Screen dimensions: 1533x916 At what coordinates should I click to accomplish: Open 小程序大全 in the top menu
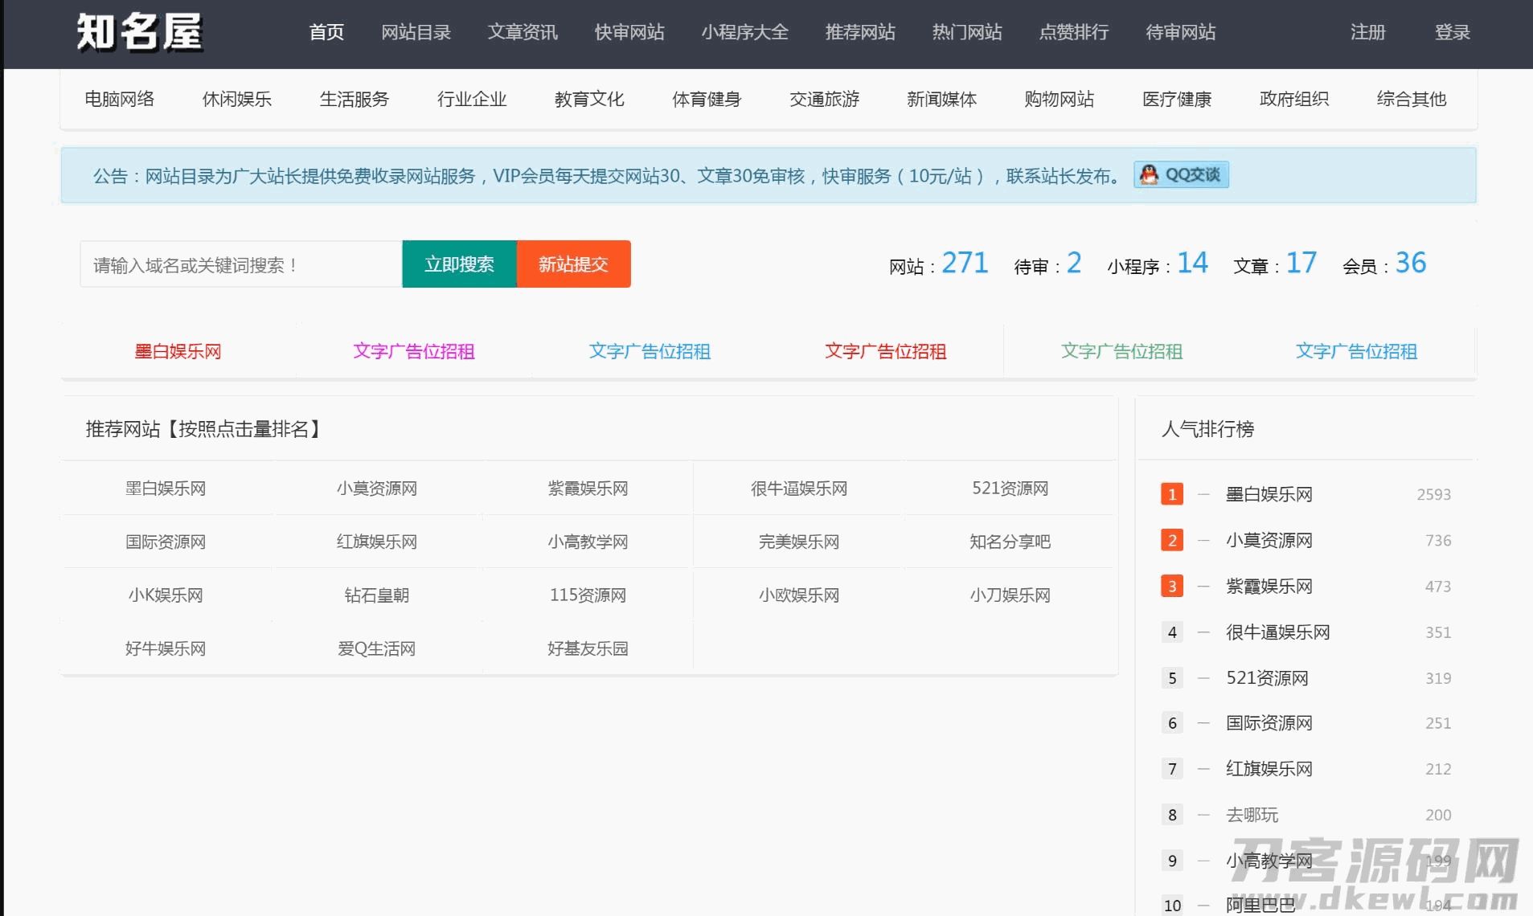point(744,32)
